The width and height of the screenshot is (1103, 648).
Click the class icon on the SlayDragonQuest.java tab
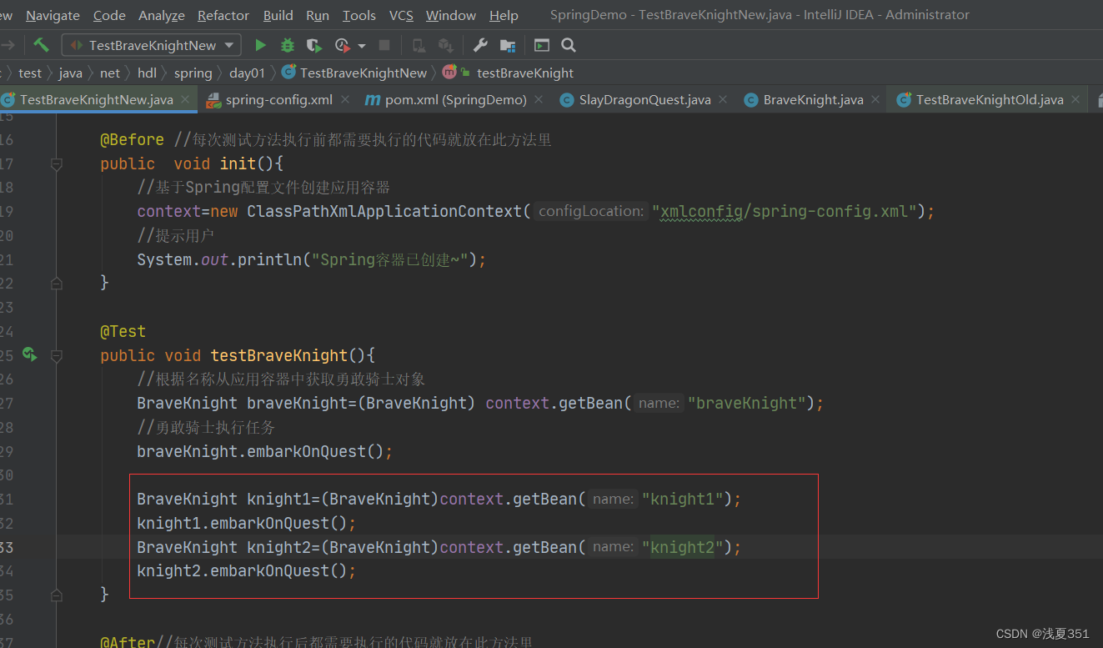(567, 100)
